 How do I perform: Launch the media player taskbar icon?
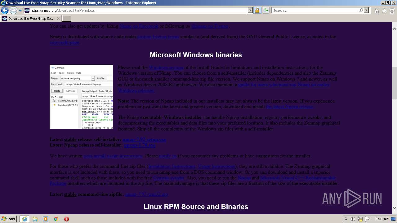[x=46, y=219]
